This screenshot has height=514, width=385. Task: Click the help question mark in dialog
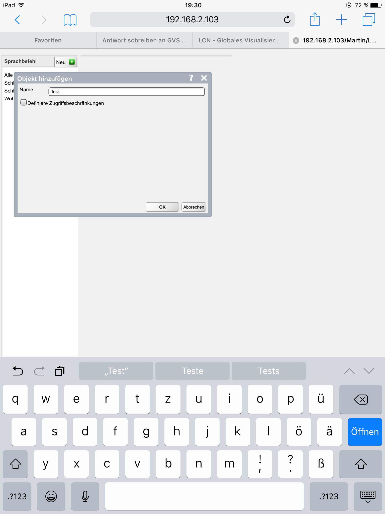(x=191, y=78)
